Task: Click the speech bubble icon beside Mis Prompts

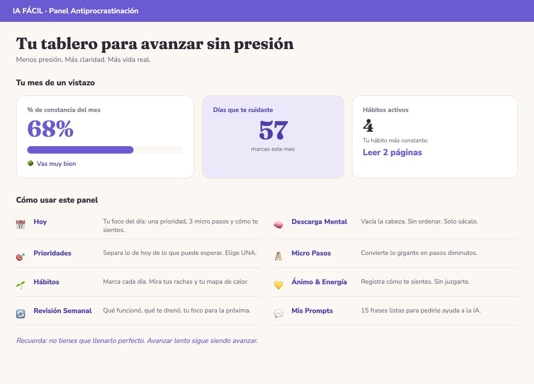Action: click(278, 314)
